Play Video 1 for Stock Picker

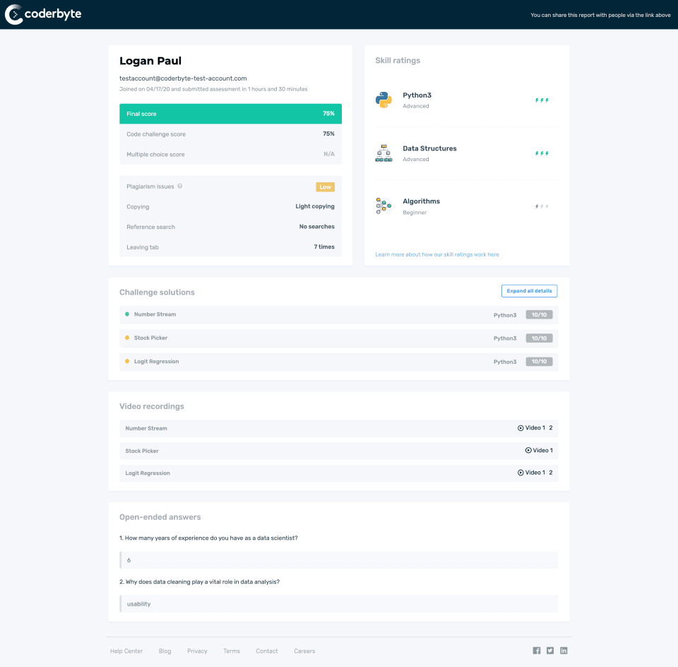(x=540, y=450)
